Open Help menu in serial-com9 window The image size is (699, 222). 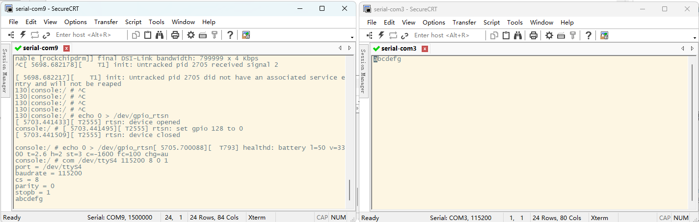209,22
